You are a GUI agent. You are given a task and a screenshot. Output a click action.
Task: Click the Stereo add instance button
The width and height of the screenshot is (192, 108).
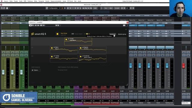[x=36, y=70]
